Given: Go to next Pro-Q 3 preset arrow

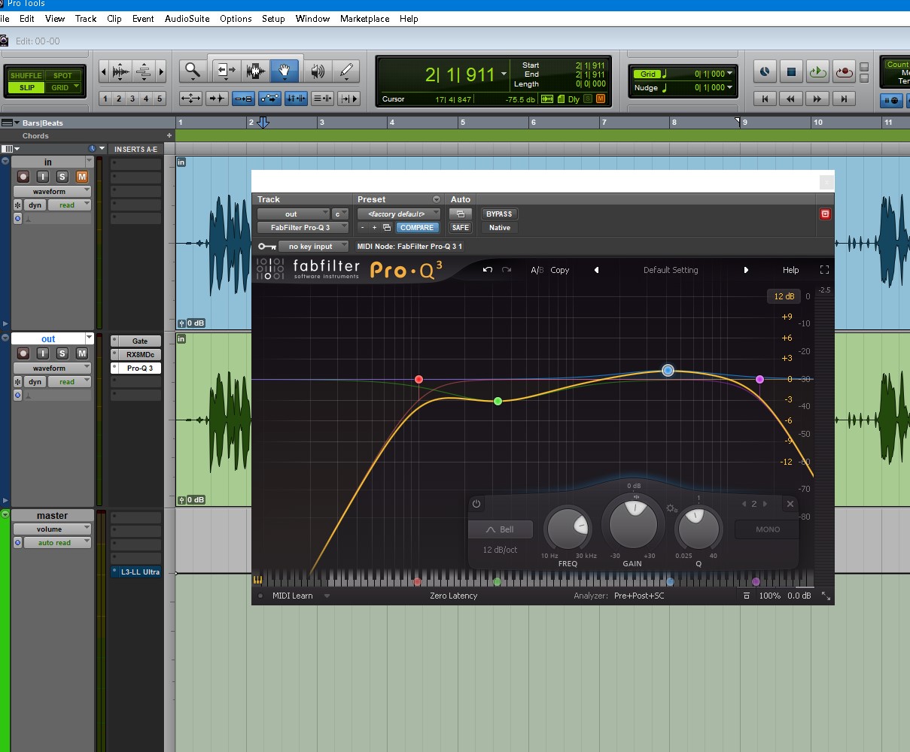Looking at the screenshot, I should [746, 270].
